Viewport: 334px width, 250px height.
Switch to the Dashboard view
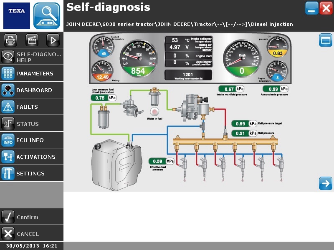(32, 90)
